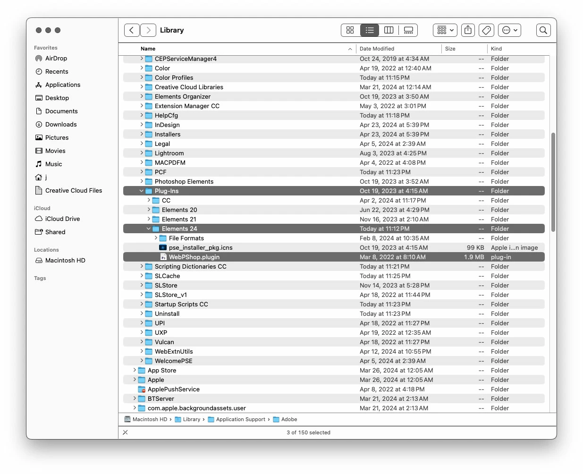This screenshot has width=583, height=474.
Task: Select the InDesign folder row
Action: (x=334, y=125)
